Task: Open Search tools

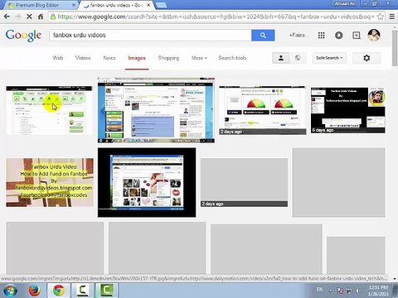Action: (232, 58)
